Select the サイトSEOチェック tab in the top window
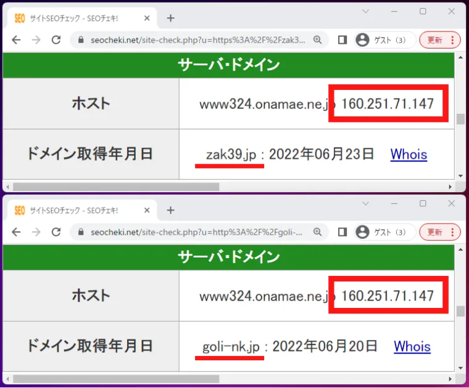The height and width of the screenshot is (388, 469). point(74,18)
